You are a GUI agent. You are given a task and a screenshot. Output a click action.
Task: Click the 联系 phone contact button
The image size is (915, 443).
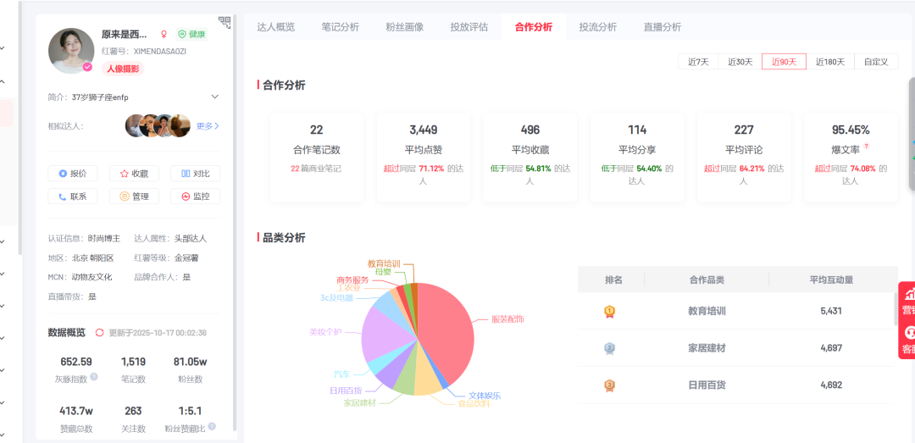pyautogui.click(x=72, y=197)
